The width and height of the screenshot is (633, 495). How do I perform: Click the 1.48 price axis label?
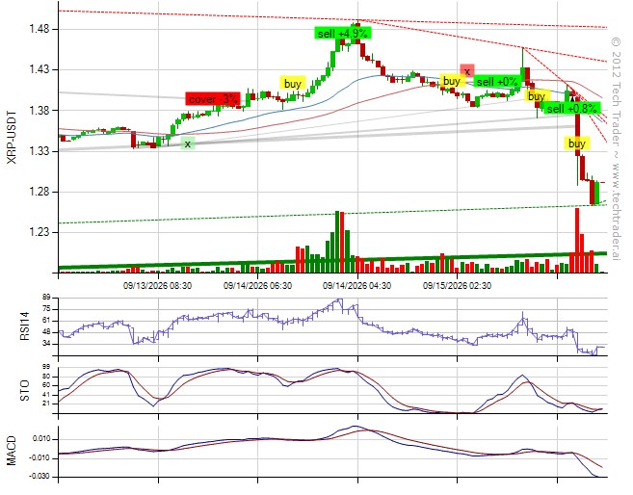39,29
